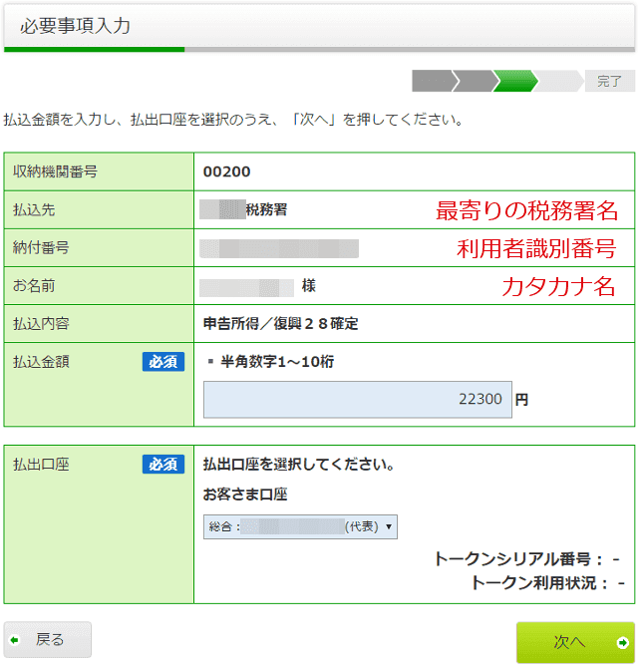Click the 税務署 text in the 払込先 row
This screenshot has height=664, width=638.
(x=267, y=209)
